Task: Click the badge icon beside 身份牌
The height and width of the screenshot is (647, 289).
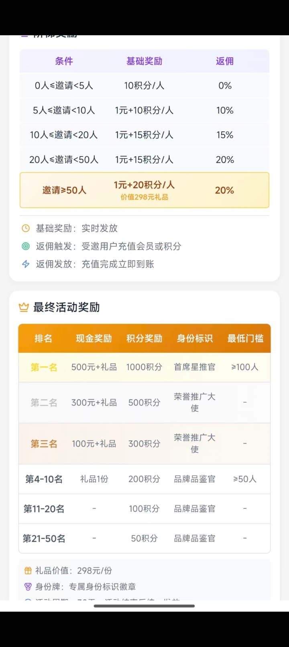Action: point(28,587)
